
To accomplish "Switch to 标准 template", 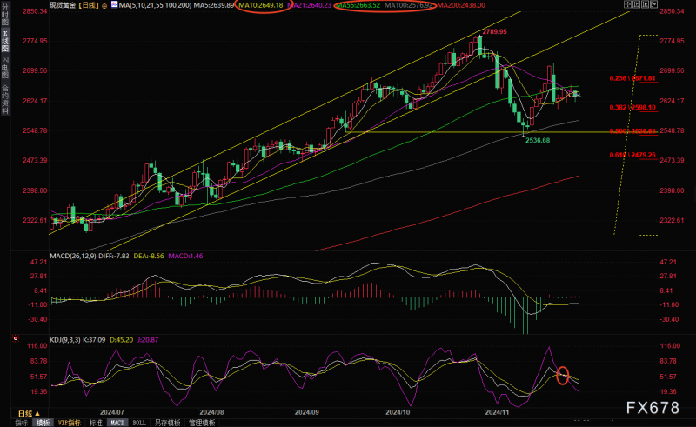I will click(x=96, y=423).
